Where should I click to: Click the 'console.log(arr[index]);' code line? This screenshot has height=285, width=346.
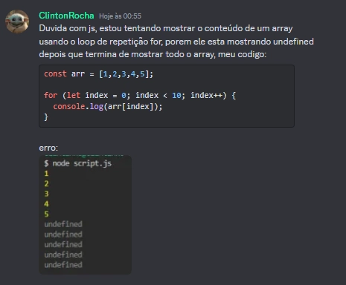[x=108, y=106]
